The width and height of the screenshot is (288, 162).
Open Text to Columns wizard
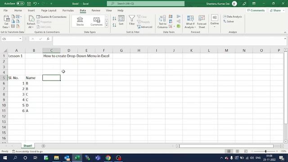tap(162, 22)
